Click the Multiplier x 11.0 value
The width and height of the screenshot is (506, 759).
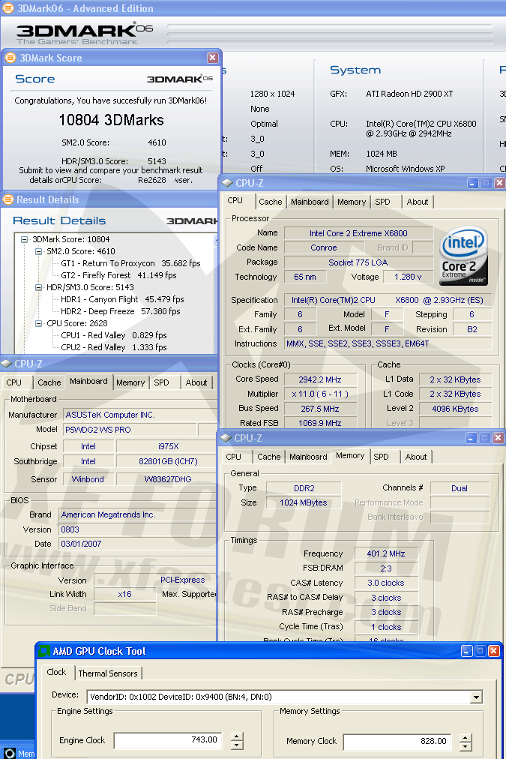320,394
